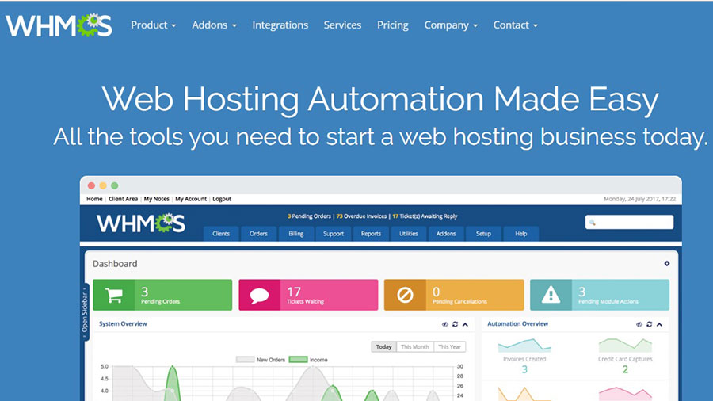713x401 pixels.
Task: Toggle the New Orders legend swatch
Action: pos(245,360)
